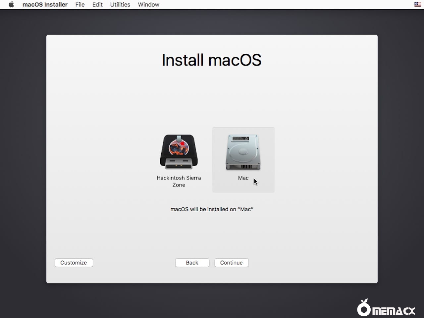Open the Customize install options

74,263
